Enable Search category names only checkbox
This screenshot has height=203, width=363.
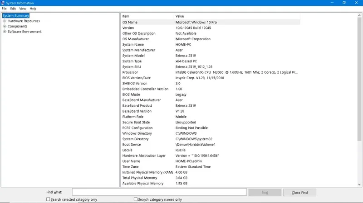point(136,199)
